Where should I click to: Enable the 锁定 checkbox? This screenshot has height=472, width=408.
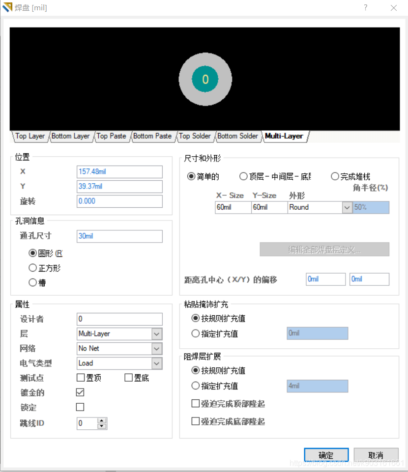click(x=80, y=407)
